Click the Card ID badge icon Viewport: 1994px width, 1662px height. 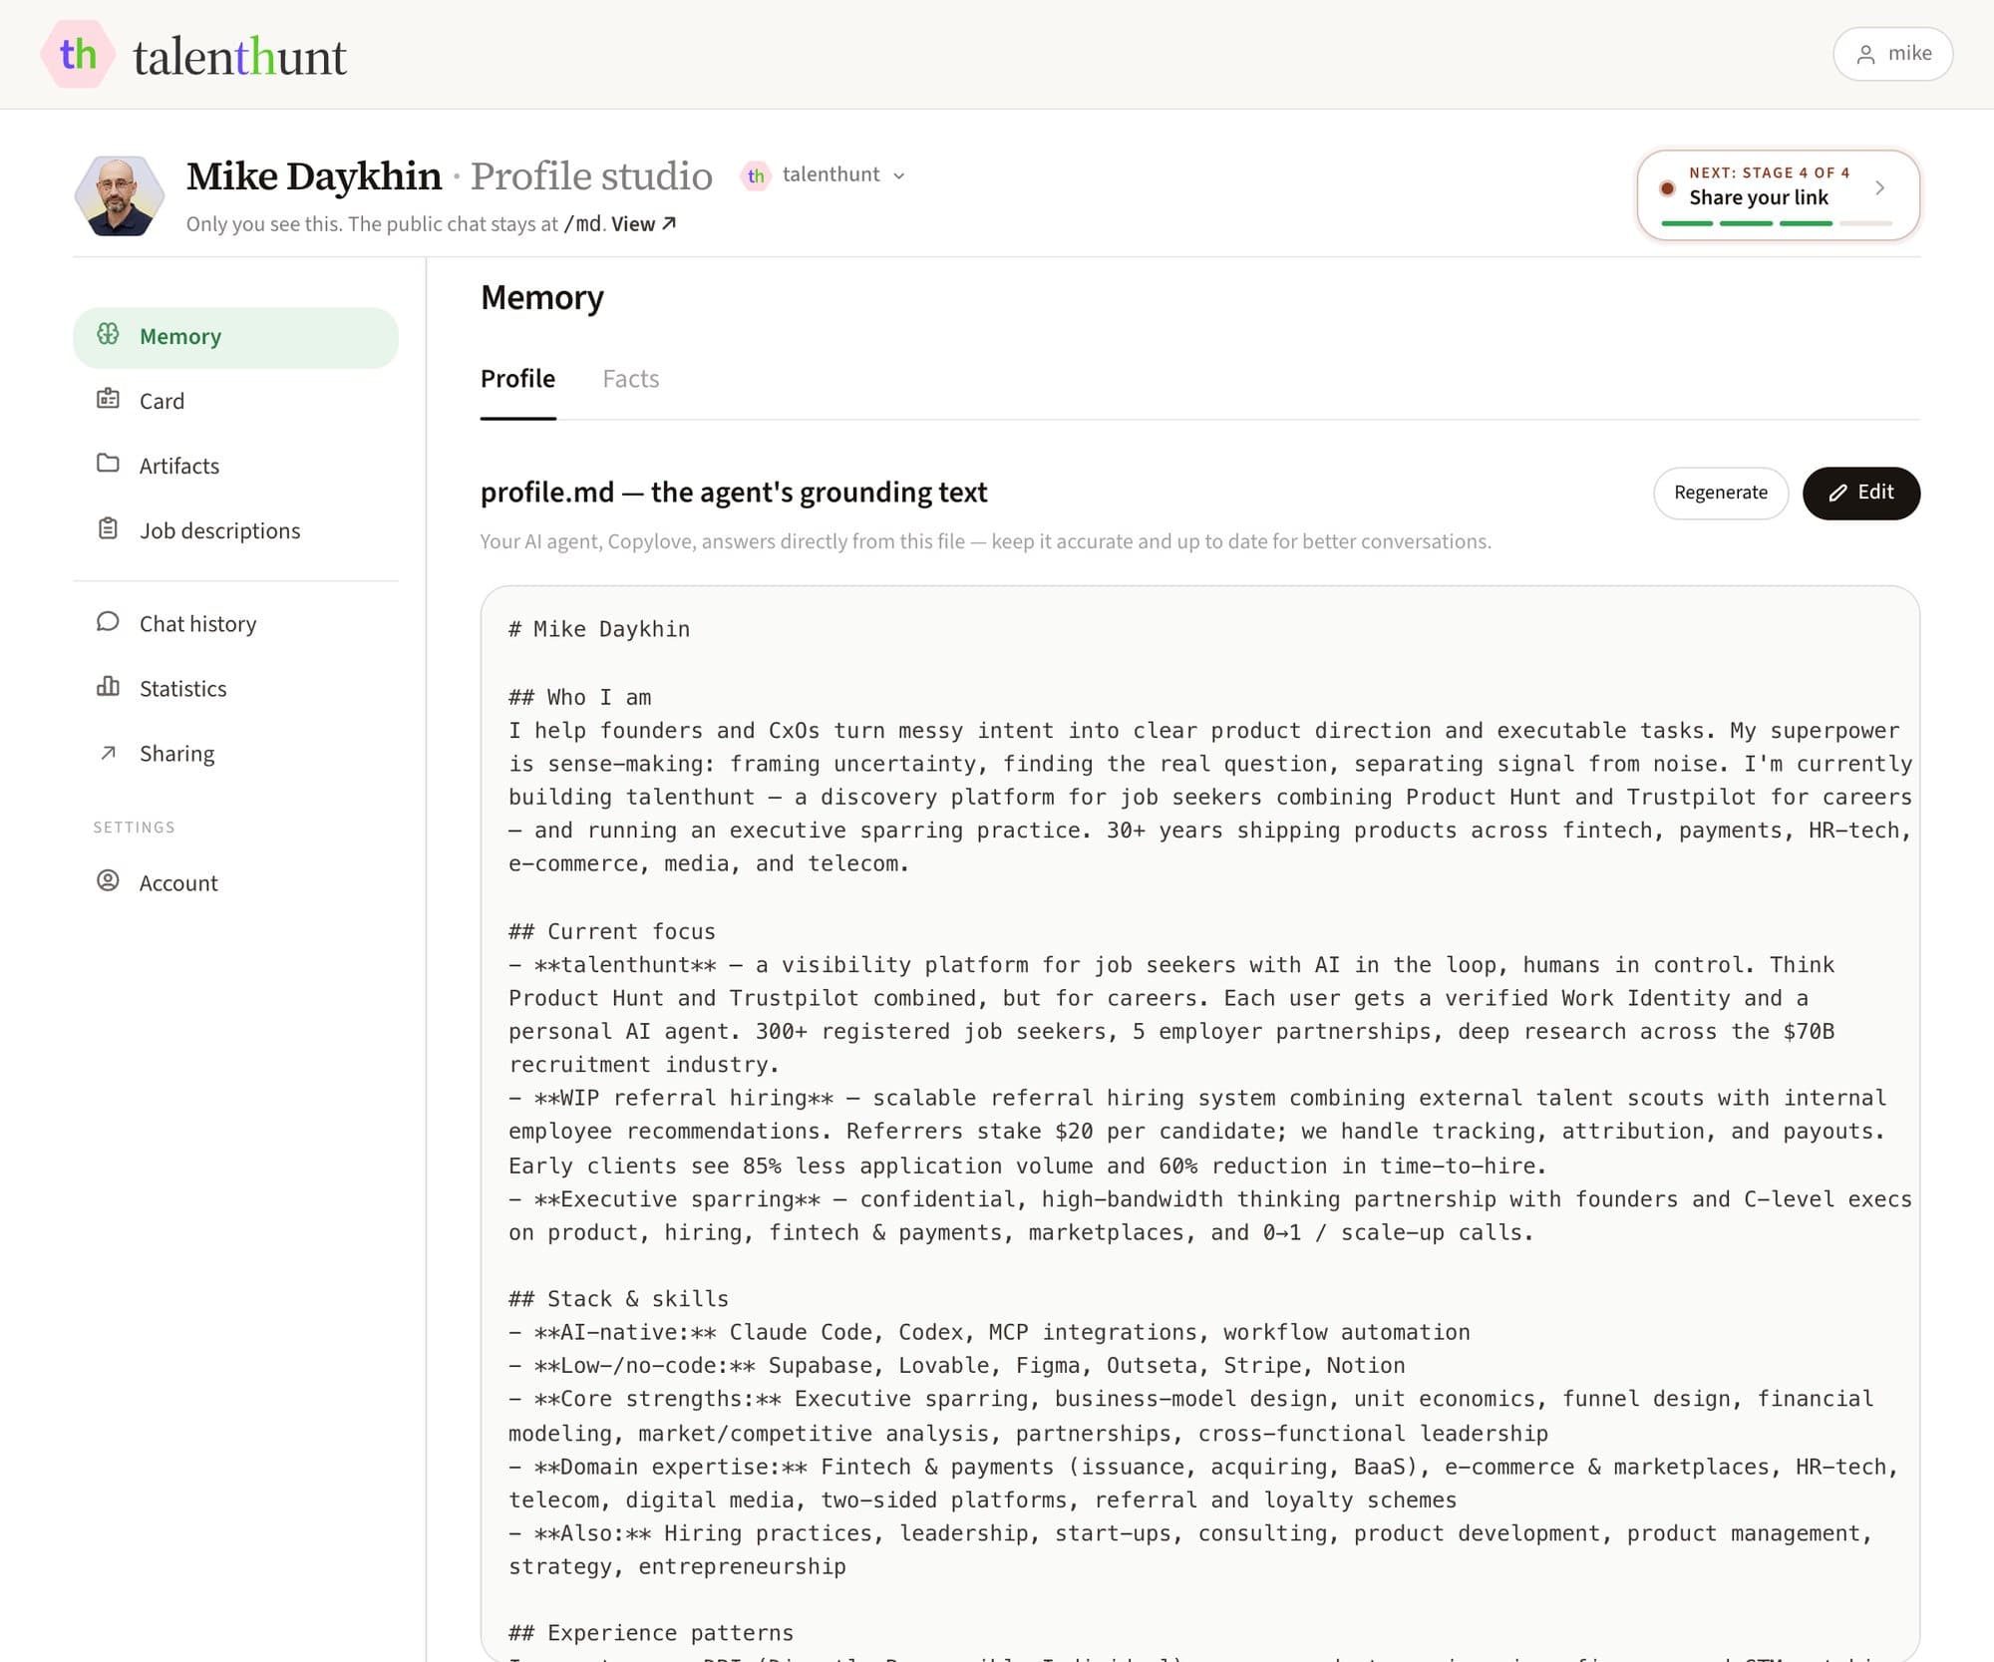(x=108, y=399)
